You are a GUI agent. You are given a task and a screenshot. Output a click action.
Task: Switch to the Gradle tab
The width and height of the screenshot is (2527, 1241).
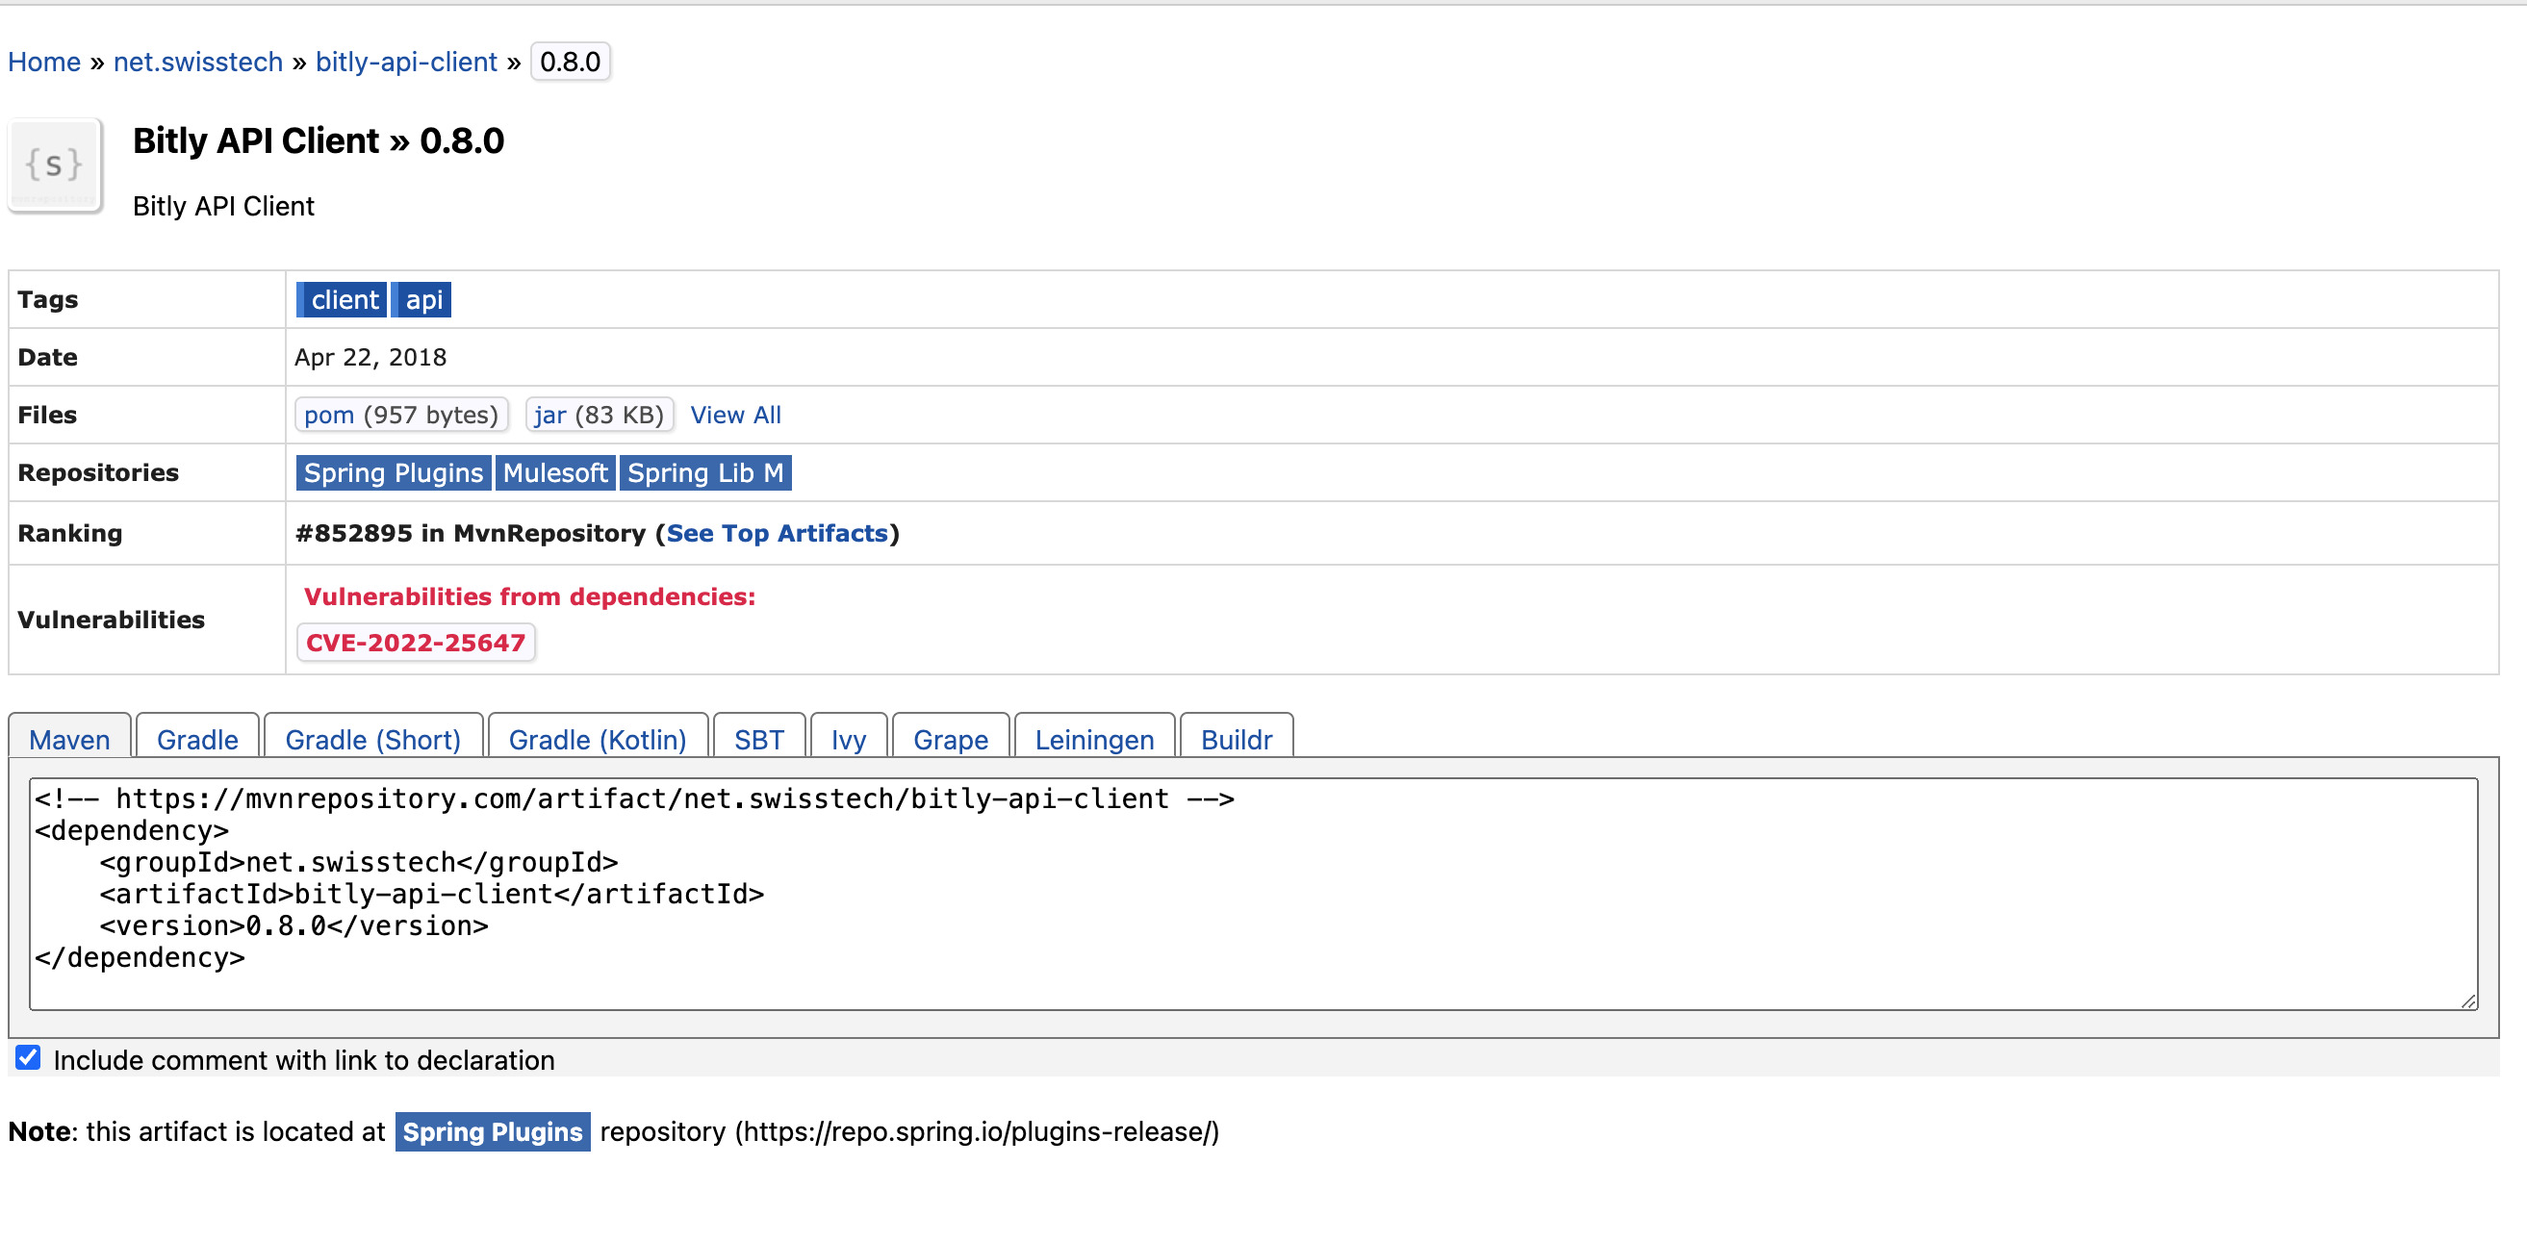[197, 739]
